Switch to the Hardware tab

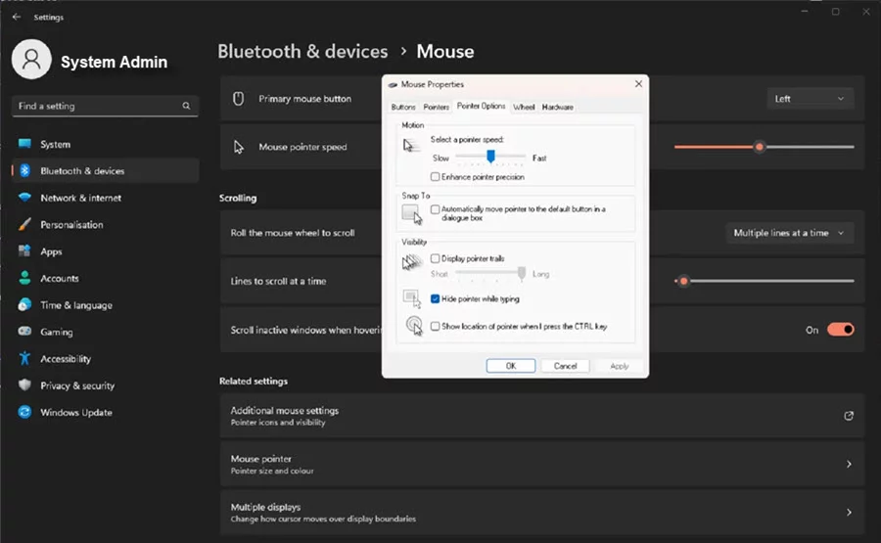coord(557,107)
